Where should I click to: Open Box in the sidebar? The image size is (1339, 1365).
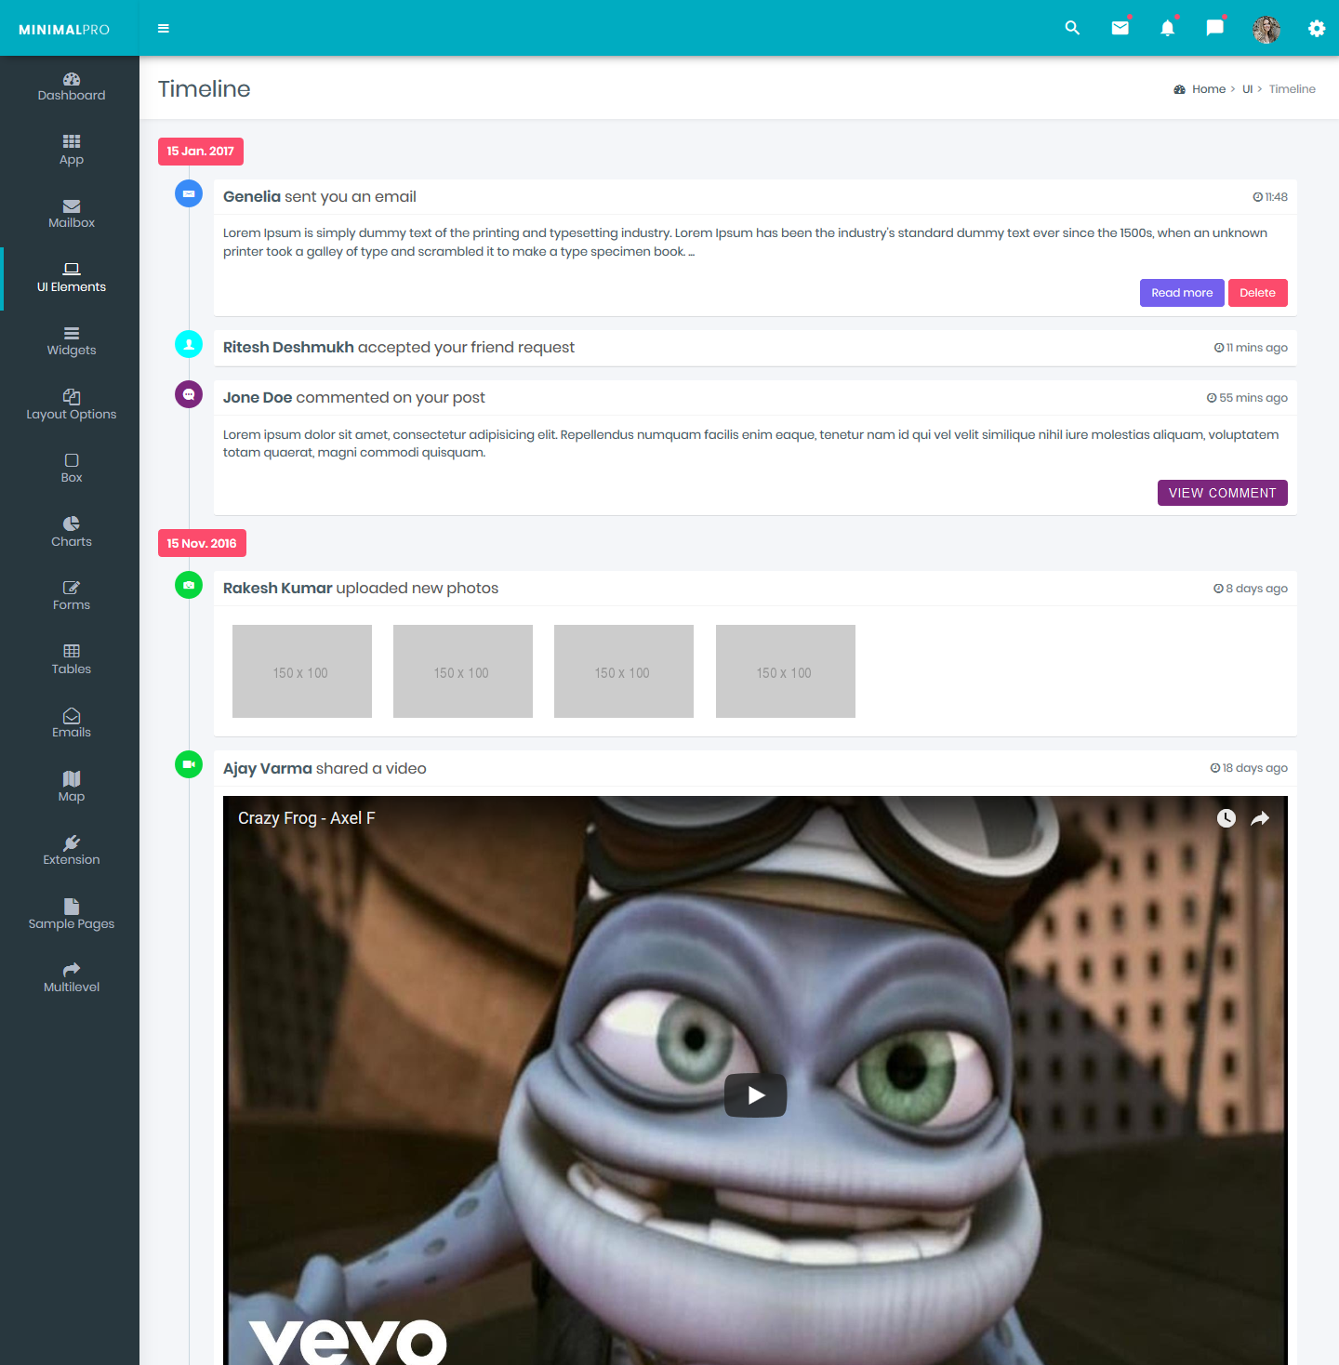(72, 469)
